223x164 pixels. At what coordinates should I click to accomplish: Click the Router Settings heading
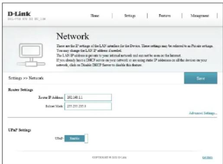(20, 90)
